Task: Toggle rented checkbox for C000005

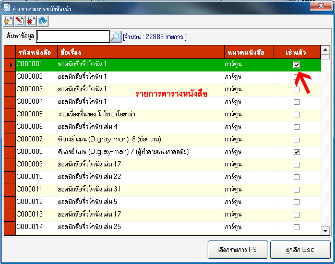Action: pos(296,114)
